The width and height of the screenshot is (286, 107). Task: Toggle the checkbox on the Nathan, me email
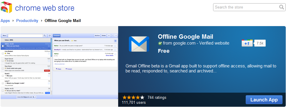[x=3, y=46]
